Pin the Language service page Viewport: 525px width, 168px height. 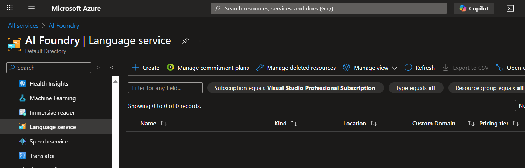(185, 41)
